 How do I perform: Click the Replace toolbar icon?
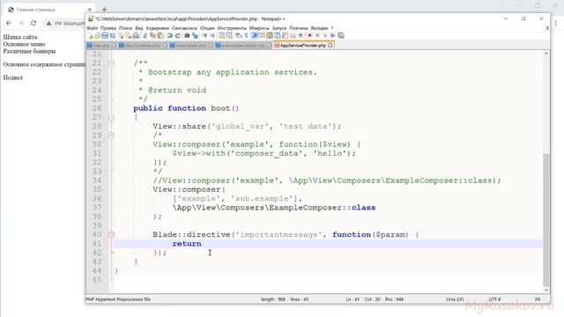(x=195, y=35)
